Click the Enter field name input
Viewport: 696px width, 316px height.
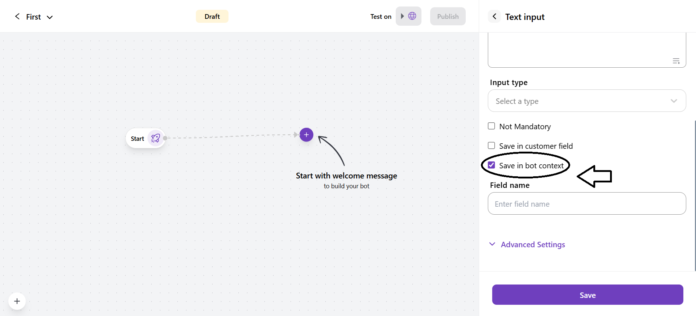586,204
